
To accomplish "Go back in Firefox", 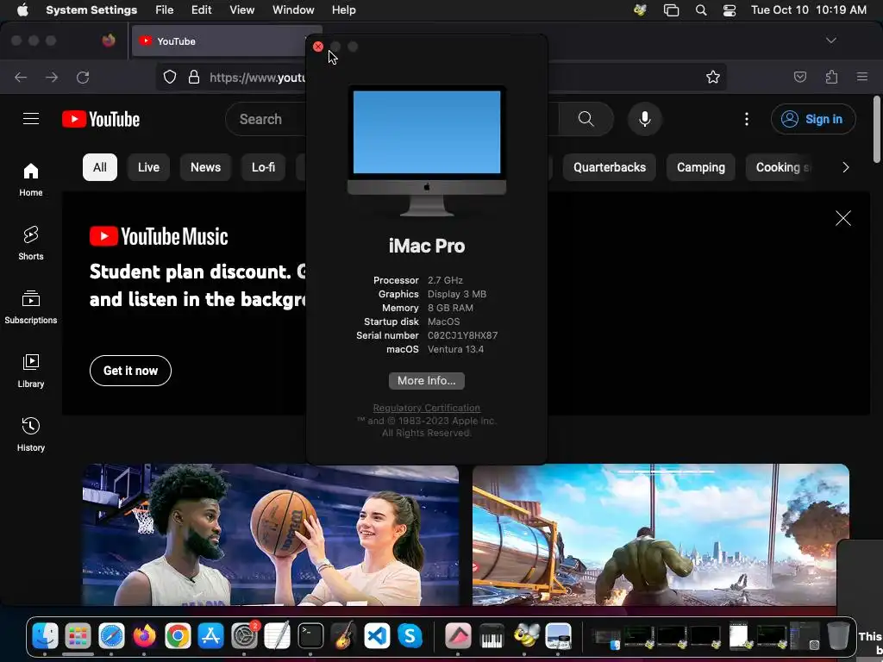I will pos(21,77).
